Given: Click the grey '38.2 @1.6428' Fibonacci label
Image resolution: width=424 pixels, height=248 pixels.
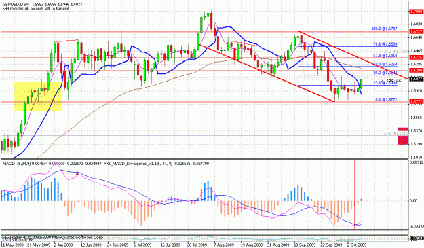Looking at the screenshot, I should click(396, 51).
